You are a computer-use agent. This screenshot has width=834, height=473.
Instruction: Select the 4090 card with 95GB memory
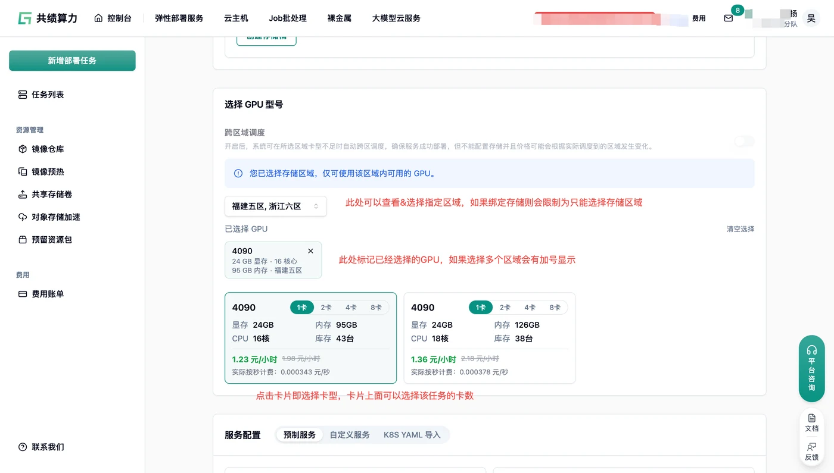pyautogui.click(x=310, y=338)
